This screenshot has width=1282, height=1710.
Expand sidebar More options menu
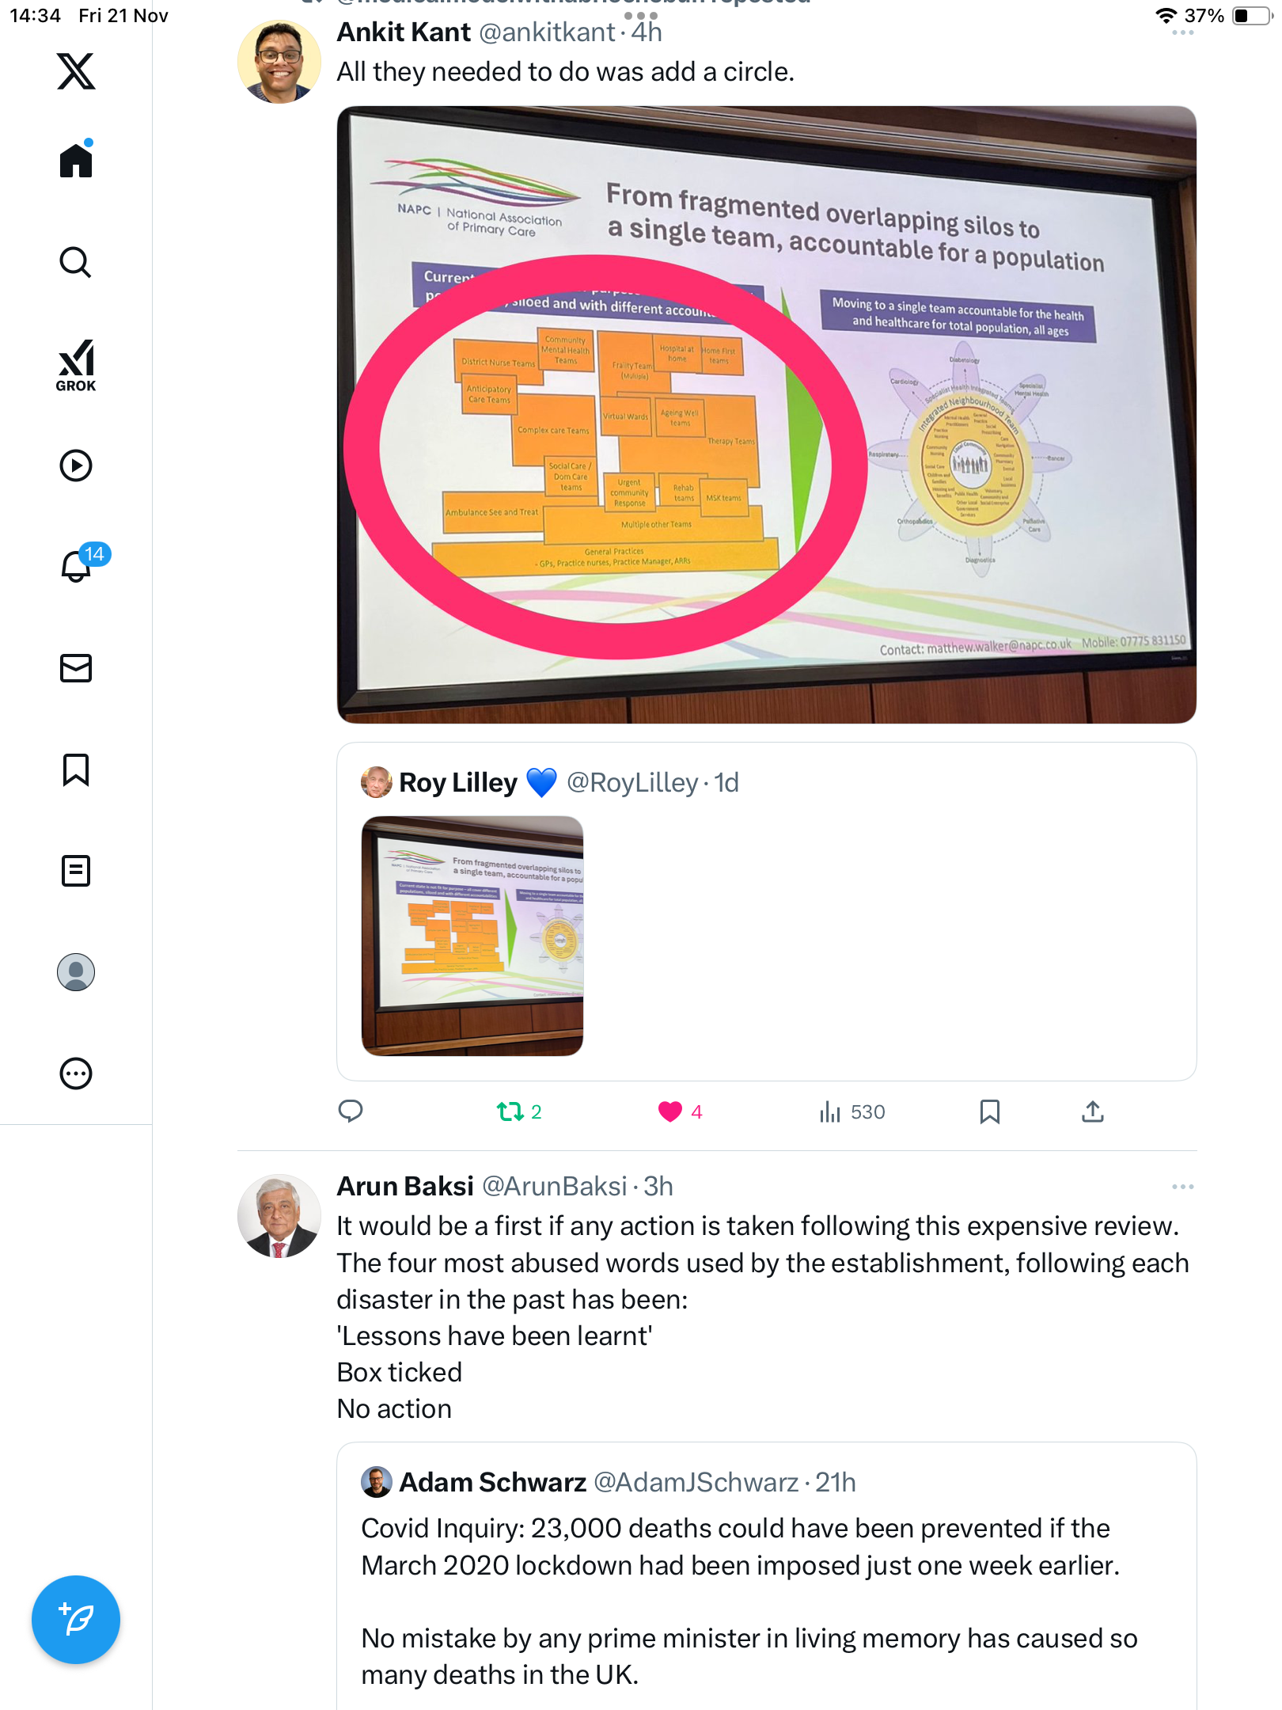[x=76, y=1073]
